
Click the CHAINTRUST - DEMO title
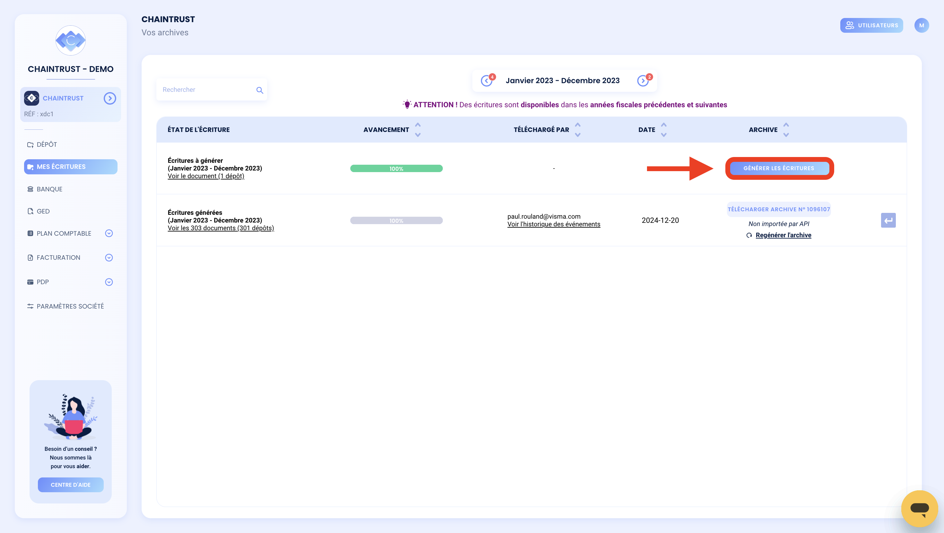tap(71, 69)
